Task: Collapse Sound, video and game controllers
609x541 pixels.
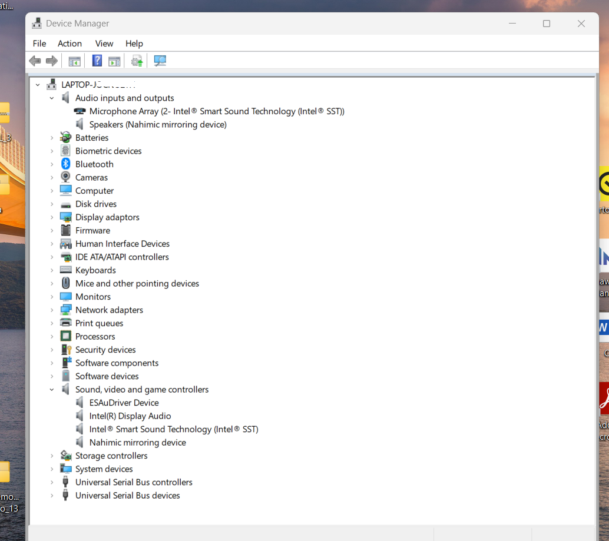Action: [x=52, y=390]
